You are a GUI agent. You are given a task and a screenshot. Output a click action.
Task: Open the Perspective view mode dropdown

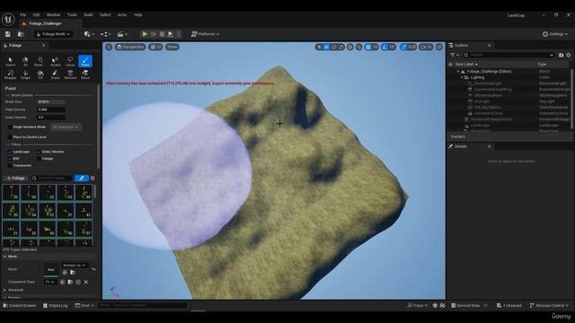click(x=130, y=47)
